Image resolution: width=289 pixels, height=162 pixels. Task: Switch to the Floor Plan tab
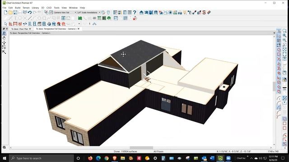click(19, 29)
